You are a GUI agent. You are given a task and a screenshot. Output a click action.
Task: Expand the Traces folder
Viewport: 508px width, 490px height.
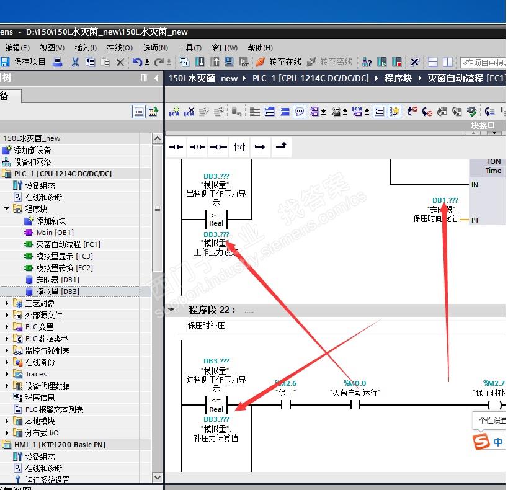[6, 374]
